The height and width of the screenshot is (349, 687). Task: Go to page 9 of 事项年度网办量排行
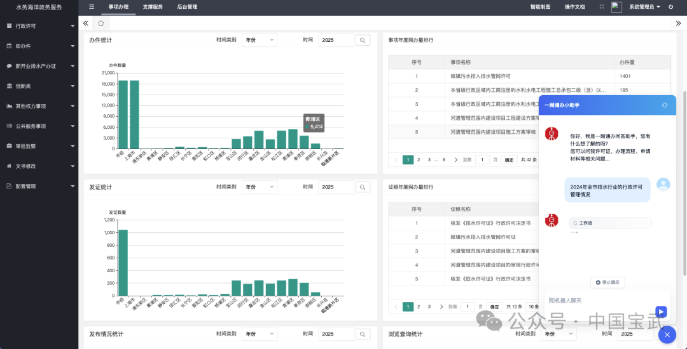[x=444, y=160]
